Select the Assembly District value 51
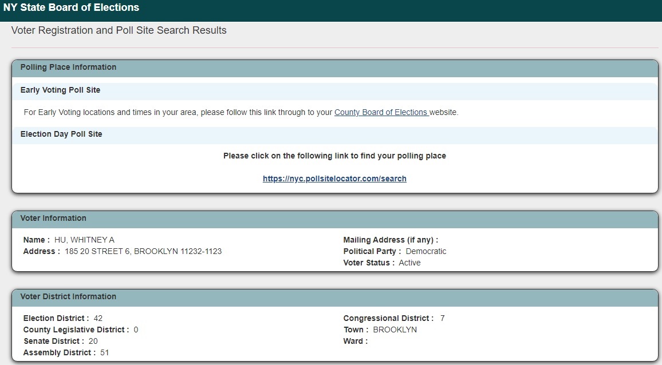The image size is (662, 365). pos(105,352)
